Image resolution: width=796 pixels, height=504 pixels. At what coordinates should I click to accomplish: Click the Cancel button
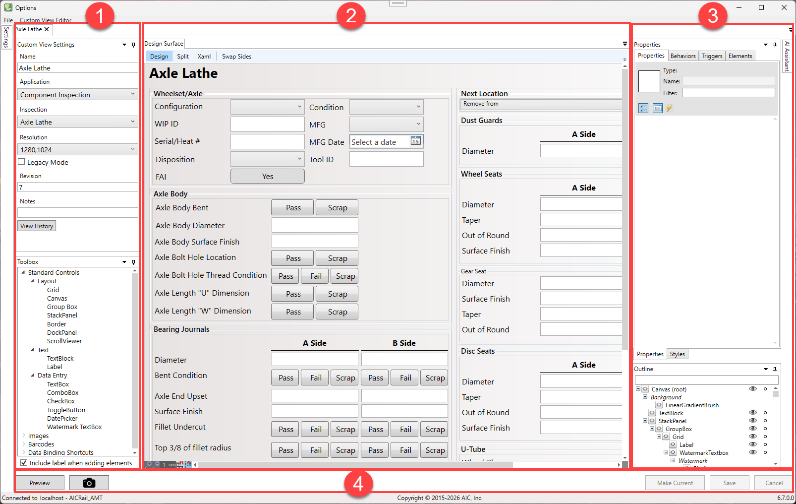coord(774,483)
